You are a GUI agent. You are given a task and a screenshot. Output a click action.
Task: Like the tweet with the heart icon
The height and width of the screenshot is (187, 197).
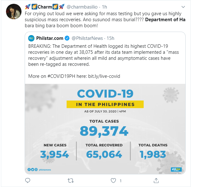(x=114, y=180)
